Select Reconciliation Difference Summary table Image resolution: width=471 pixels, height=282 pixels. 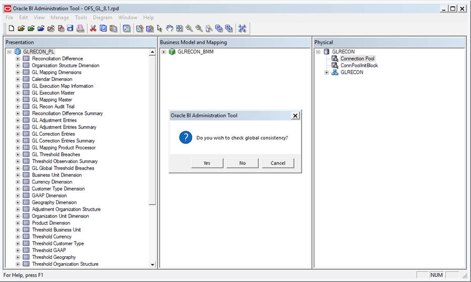click(x=67, y=113)
